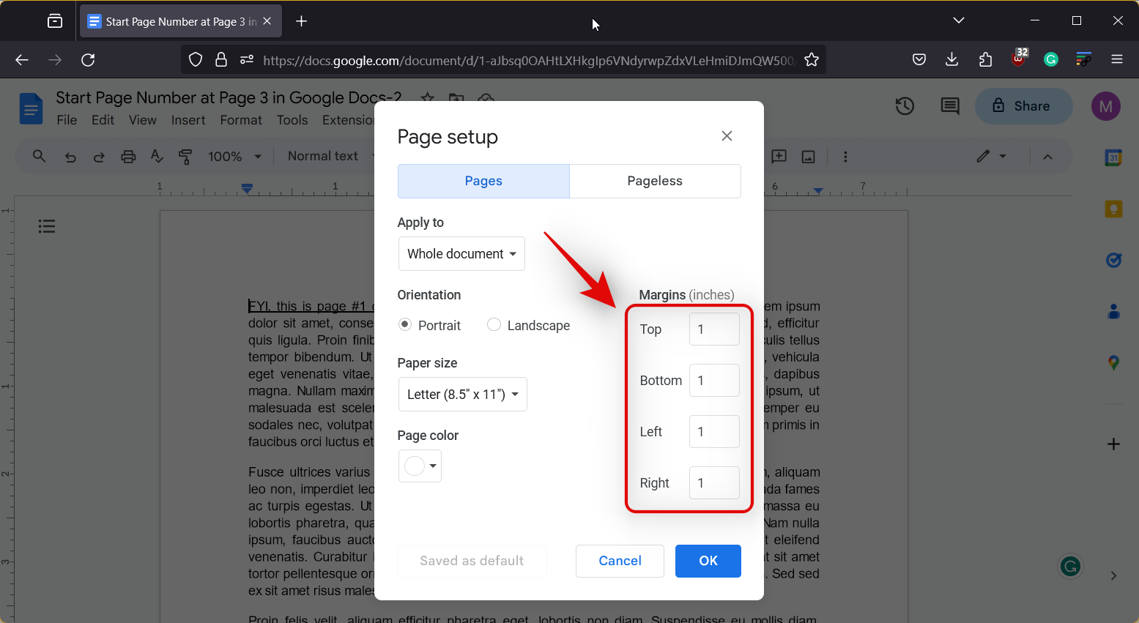
Task: Open Google Tasks sidebar icon
Action: coord(1113,260)
